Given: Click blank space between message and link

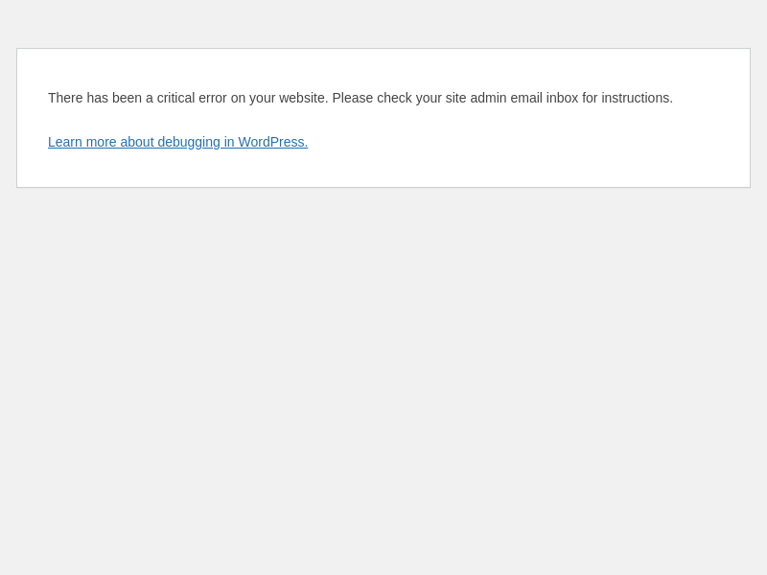Looking at the screenshot, I should pos(383,120).
